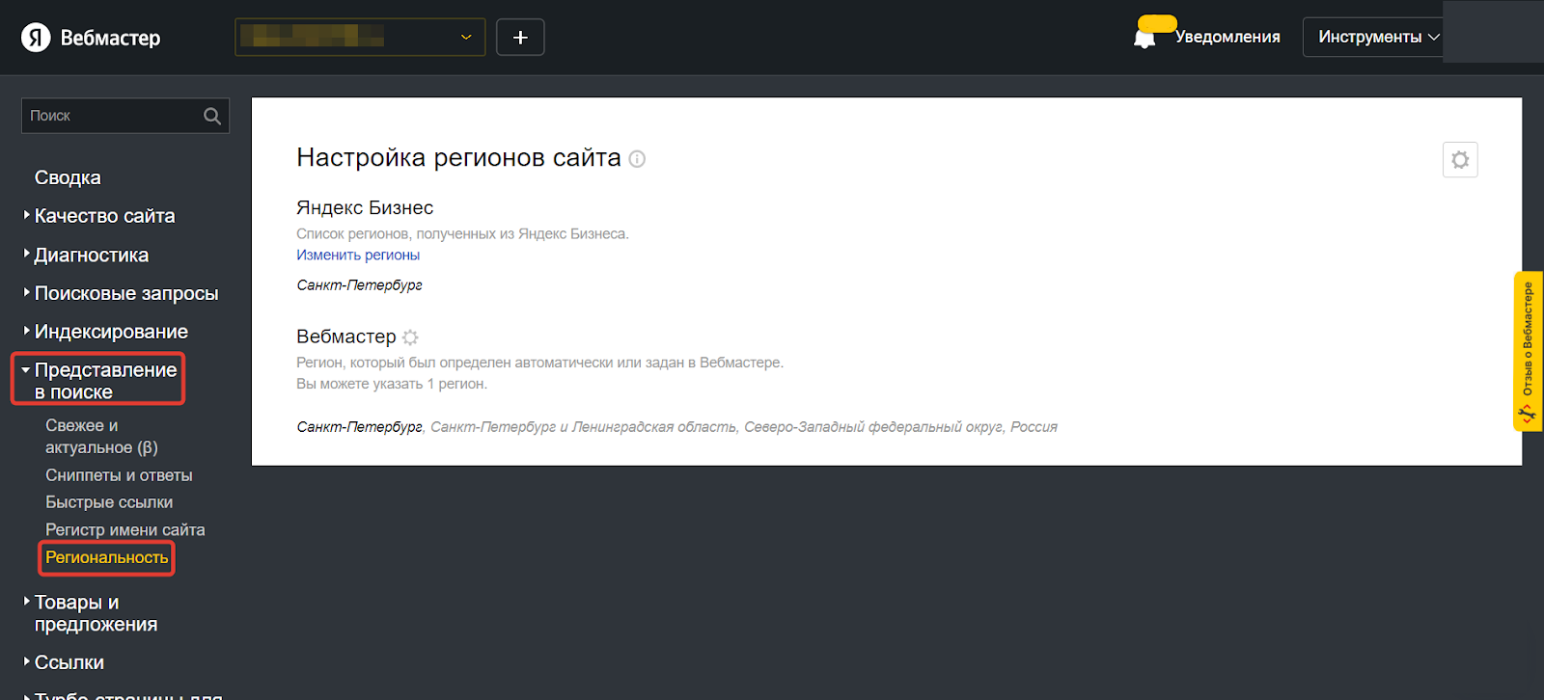Click the plus button to add site
The image size is (1544, 700).
pyautogui.click(x=520, y=37)
